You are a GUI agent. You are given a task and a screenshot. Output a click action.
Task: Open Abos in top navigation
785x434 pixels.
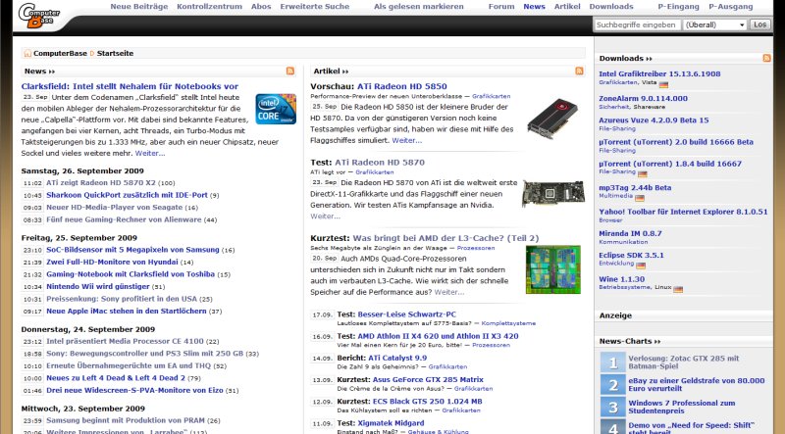point(261,7)
